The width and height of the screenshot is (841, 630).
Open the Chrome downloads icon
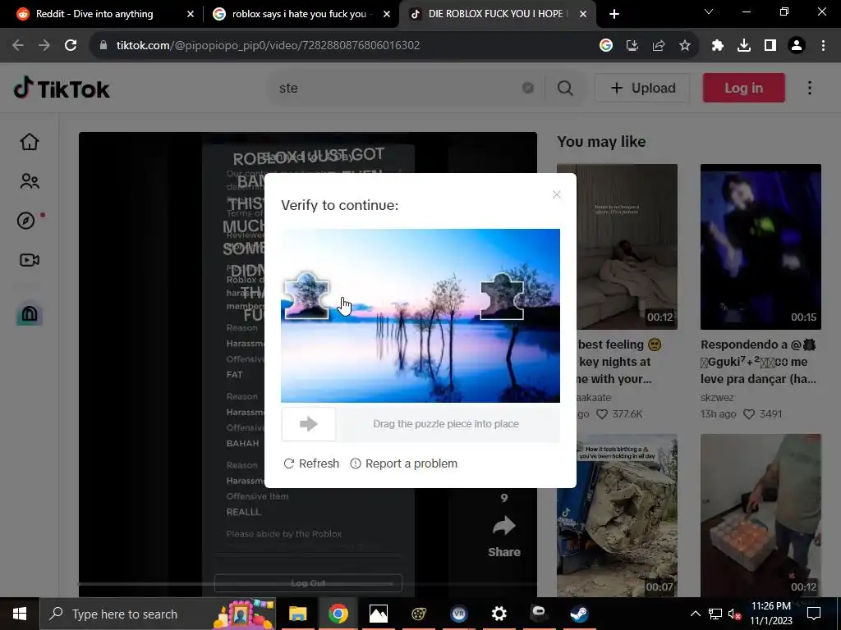click(x=744, y=46)
